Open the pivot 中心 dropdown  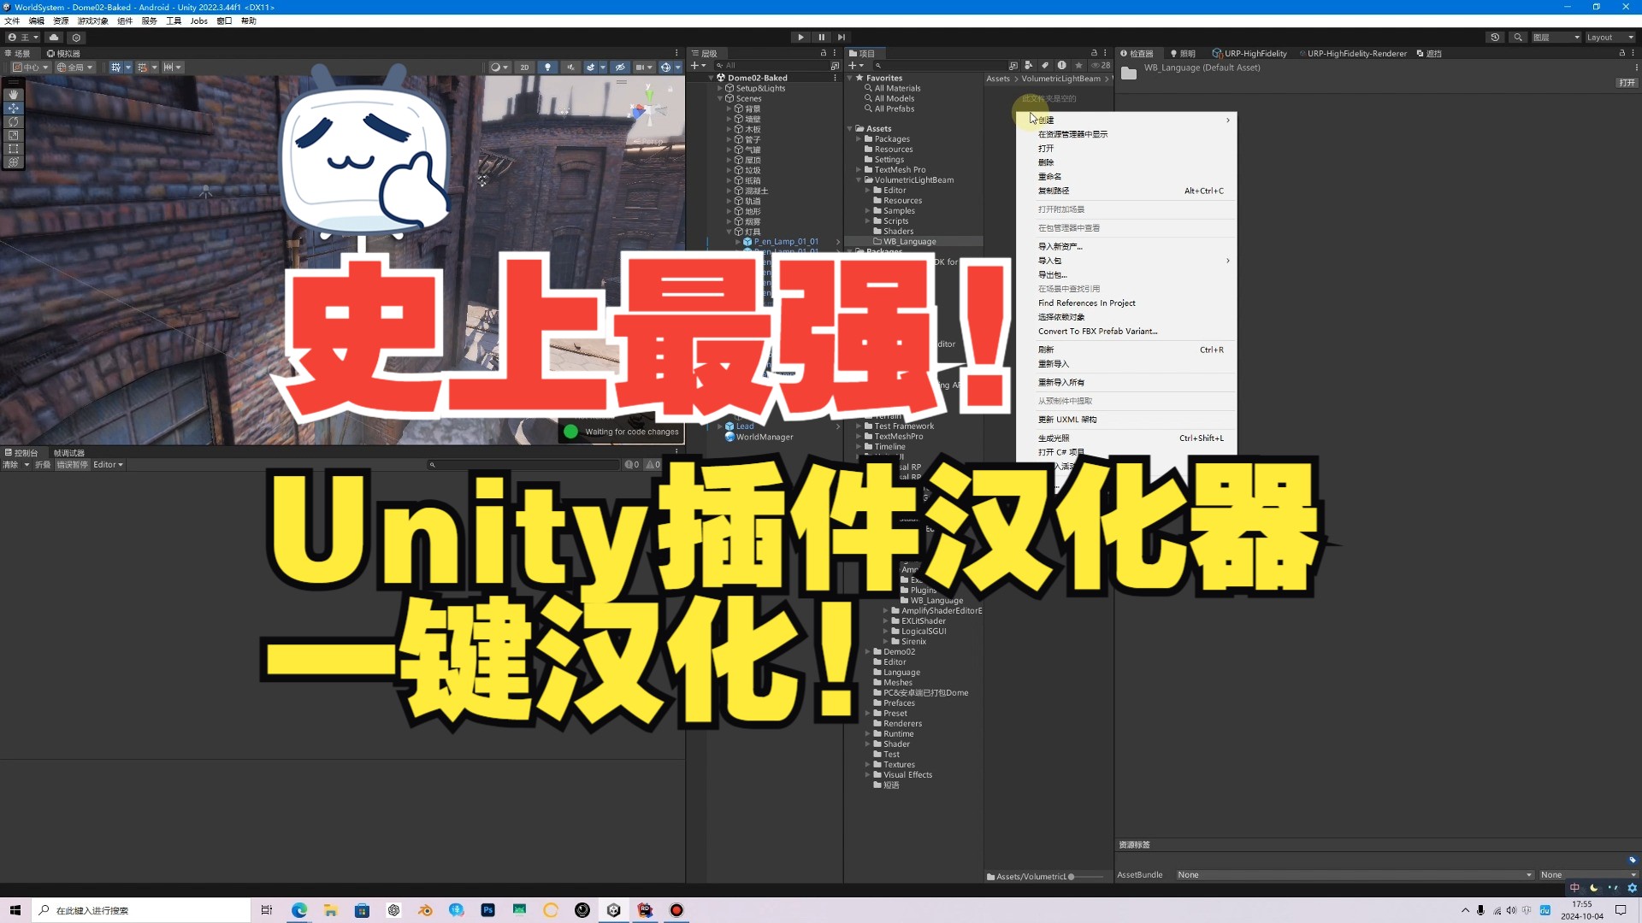tap(31, 67)
